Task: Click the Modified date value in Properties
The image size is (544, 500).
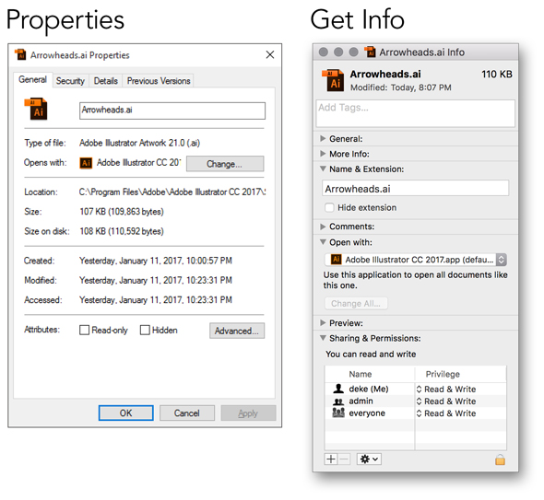Action: pos(156,280)
